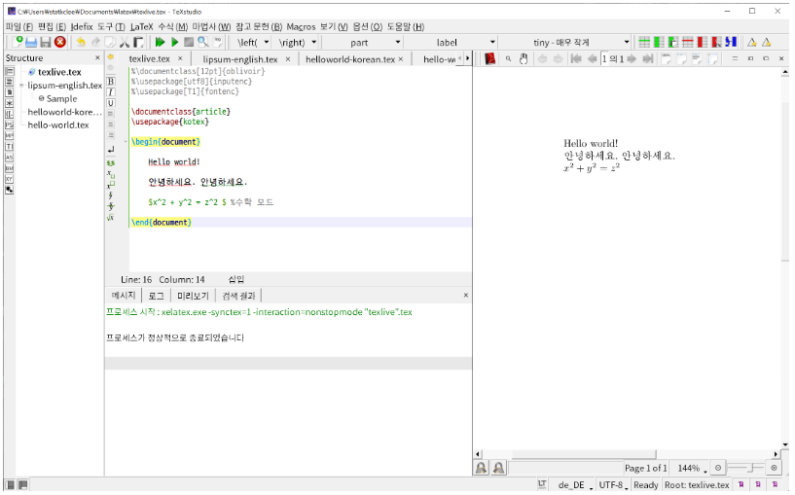Toggle right lock icon below PDF
The width and height of the screenshot is (795, 495).
[498, 468]
